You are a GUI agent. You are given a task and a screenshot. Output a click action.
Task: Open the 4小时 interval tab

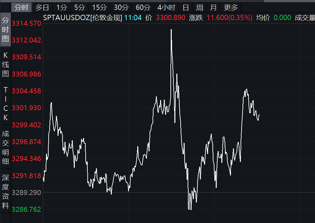tap(166, 8)
